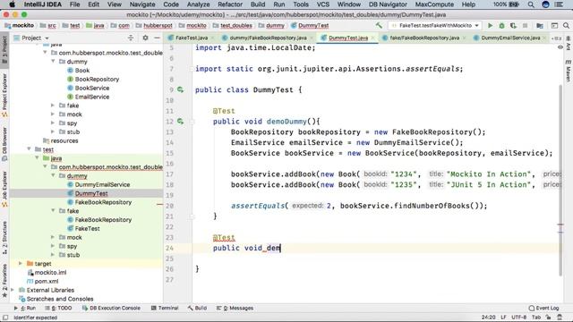Screen dimensions: 573x322
Task: Expand the target folder
Action: [x=21, y=264]
